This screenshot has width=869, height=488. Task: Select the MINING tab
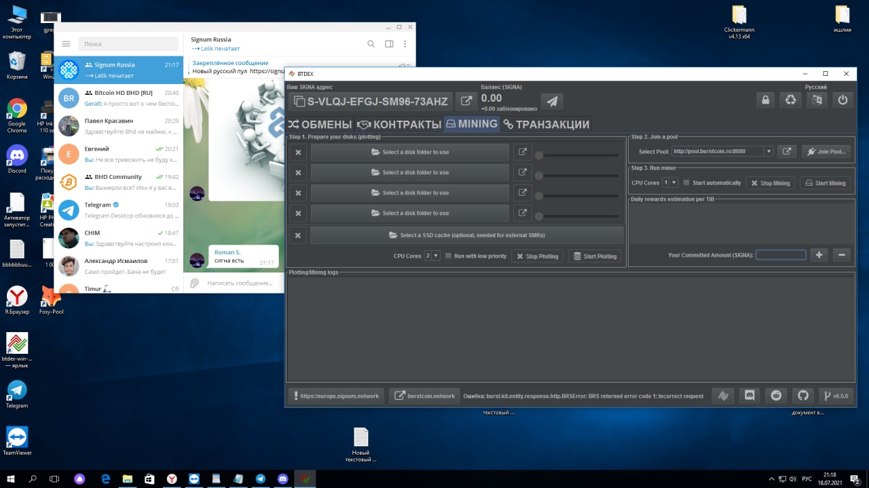[471, 124]
